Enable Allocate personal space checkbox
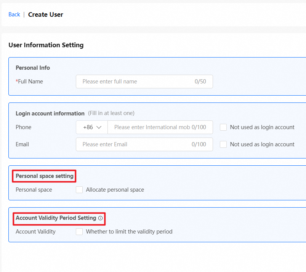The height and width of the screenshot is (272, 306). click(x=79, y=190)
